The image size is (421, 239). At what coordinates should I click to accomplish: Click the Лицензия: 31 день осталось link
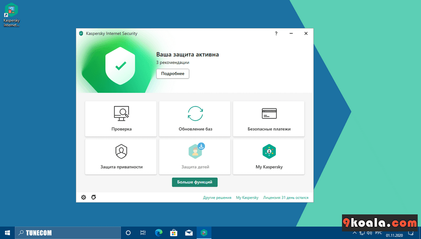[286, 197]
